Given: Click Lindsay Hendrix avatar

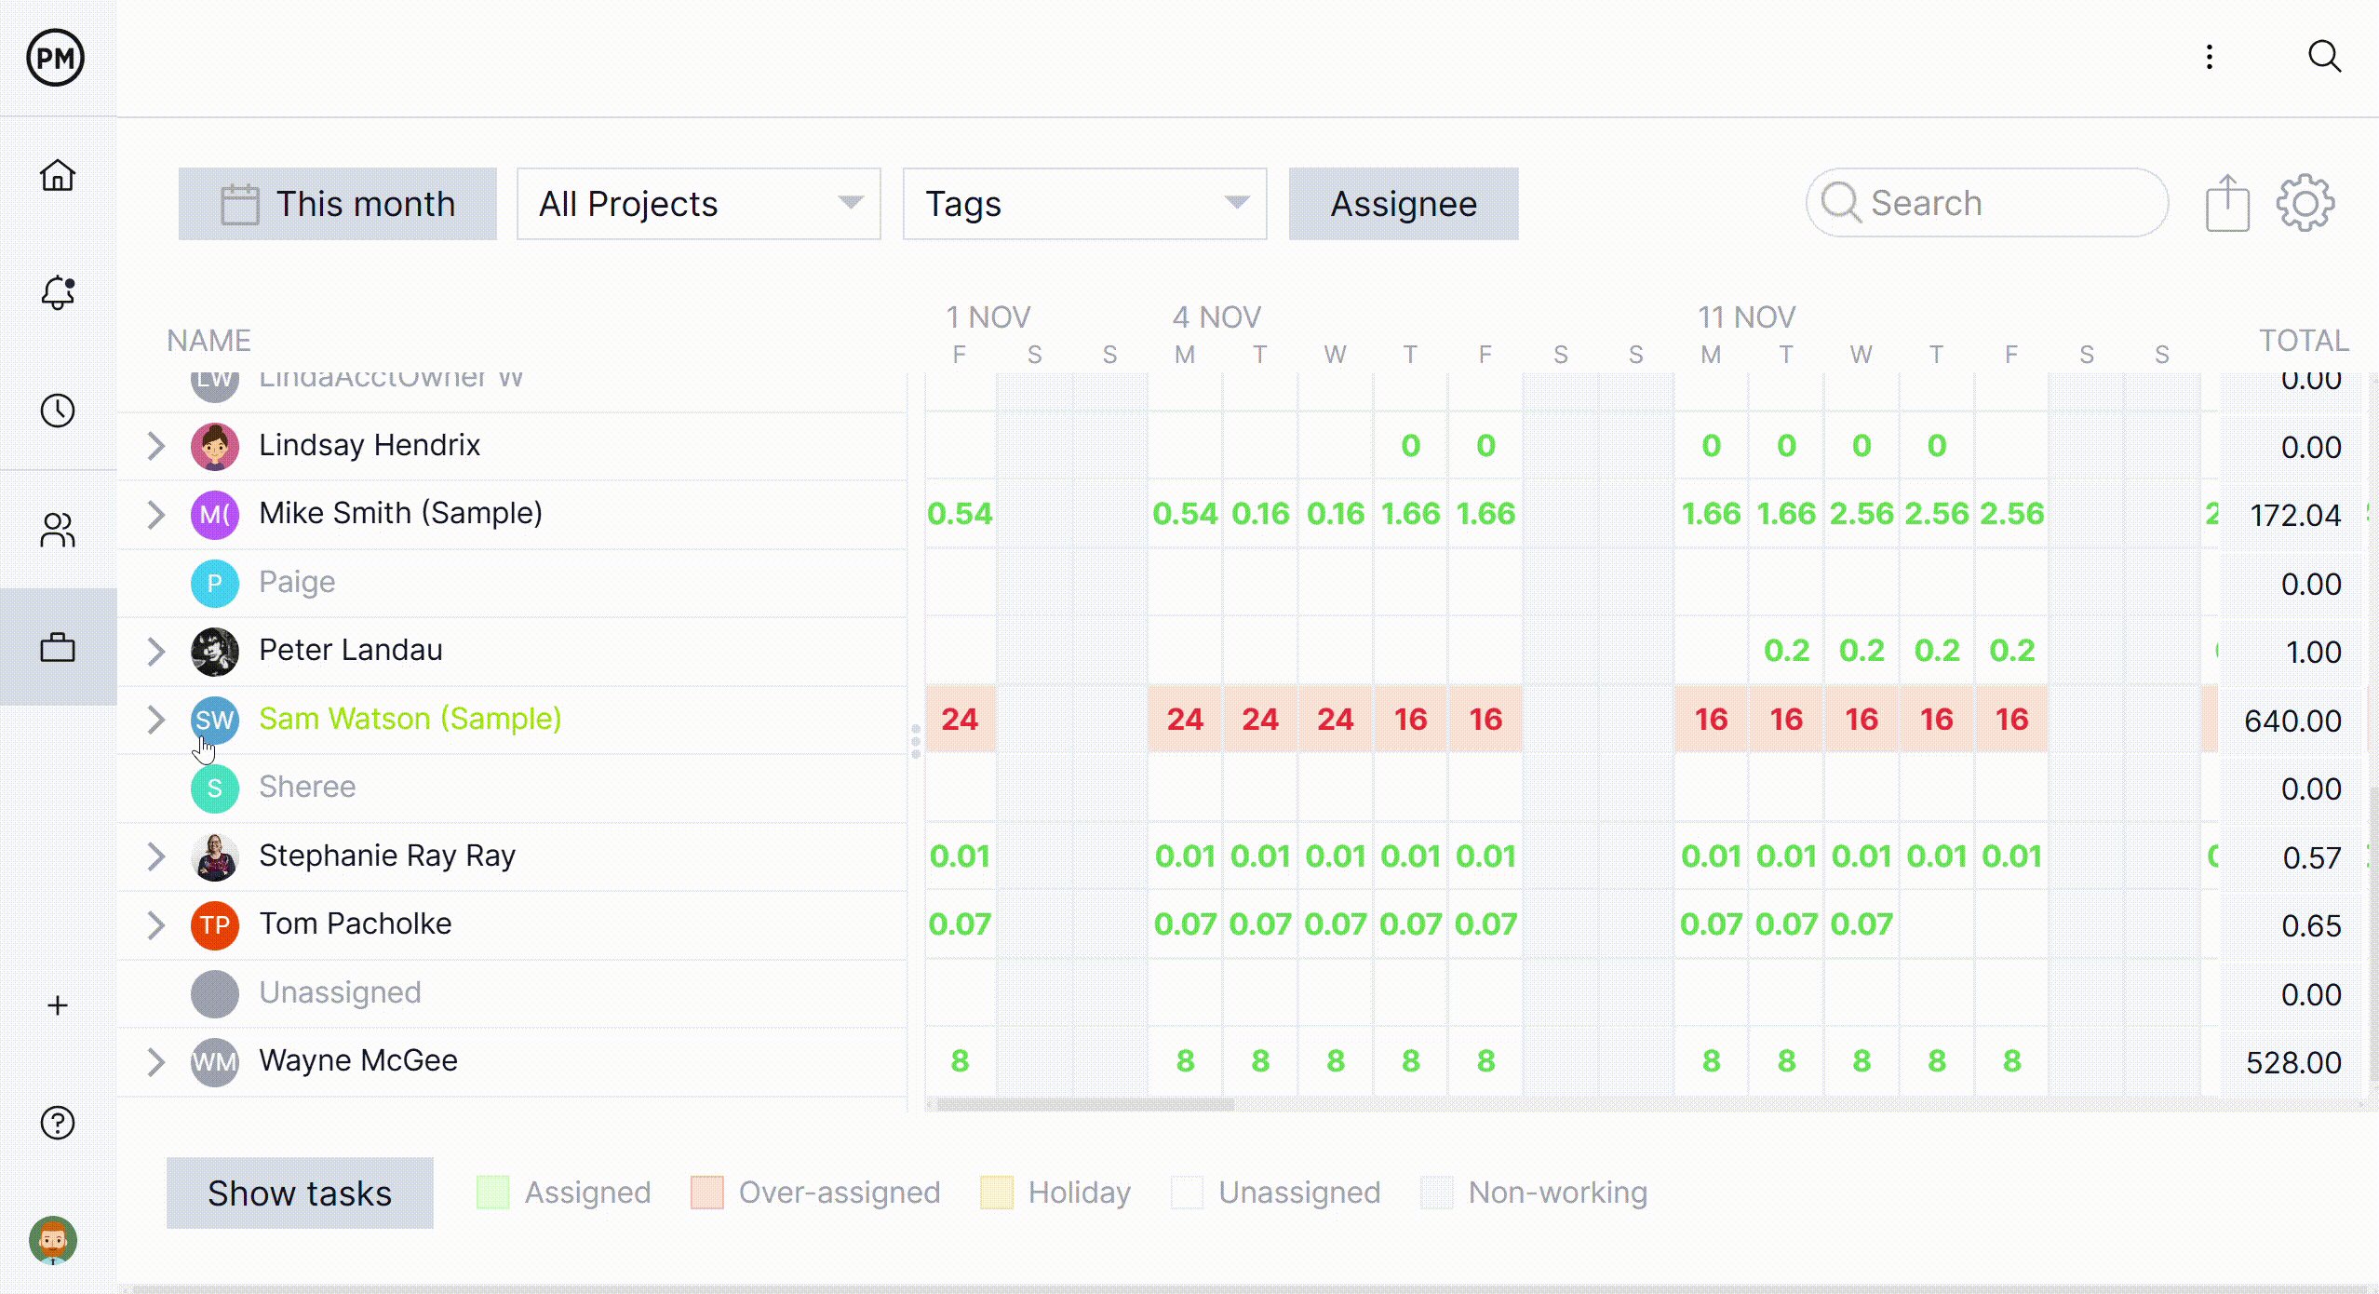Looking at the screenshot, I should pyautogui.click(x=215, y=446).
